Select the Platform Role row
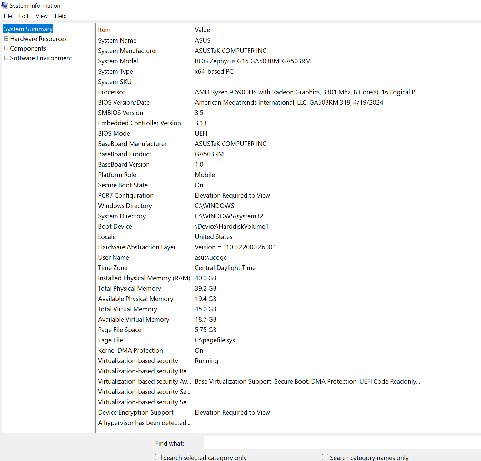Image resolution: width=481 pixels, height=461 pixels. (x=259, y=175)
